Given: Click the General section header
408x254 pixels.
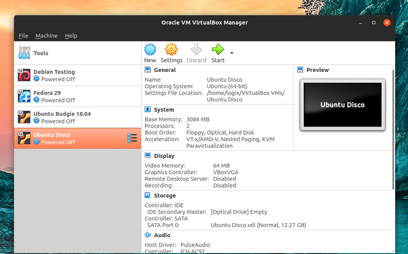Looking at the screenshot, I should [165, 70].
